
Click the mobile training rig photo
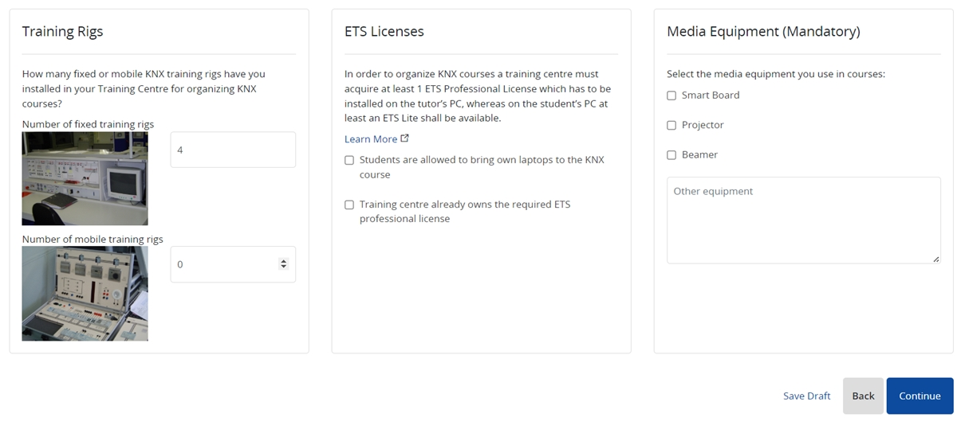pyautogui.click(x=85, y=294)
